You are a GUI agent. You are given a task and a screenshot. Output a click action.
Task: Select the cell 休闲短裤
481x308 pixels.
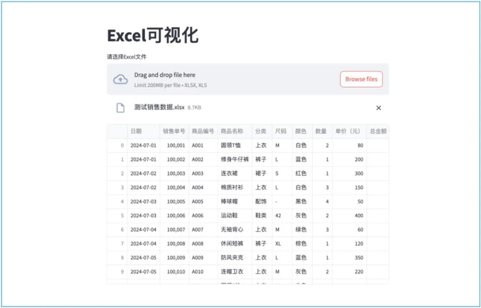click(x=235, y=243)
